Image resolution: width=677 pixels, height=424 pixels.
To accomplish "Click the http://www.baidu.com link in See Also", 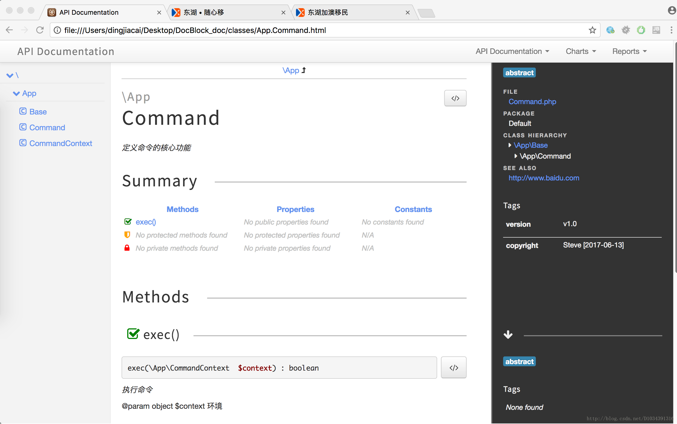I will pyautogui.click(x=544, y=177).
